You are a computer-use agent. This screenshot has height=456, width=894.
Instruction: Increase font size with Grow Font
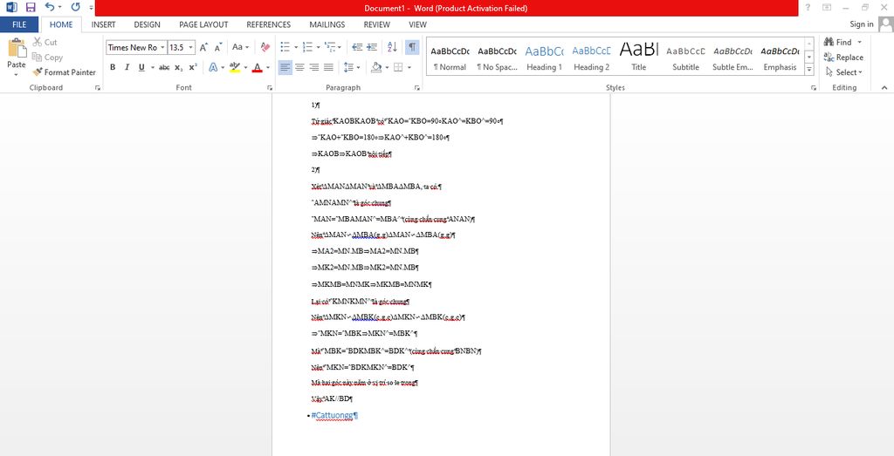click(x=203, y=47)
